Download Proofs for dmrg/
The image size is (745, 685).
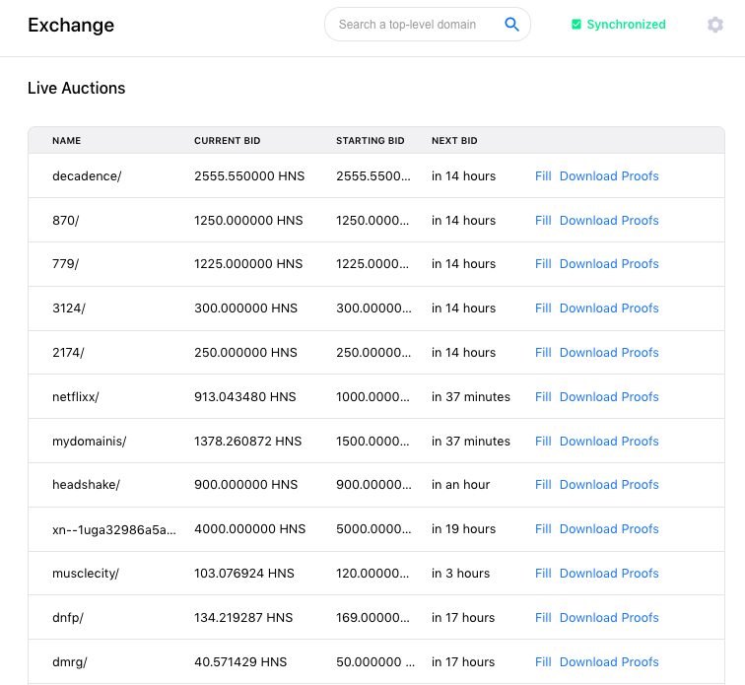pyautogui.click(x=609, y=661)
